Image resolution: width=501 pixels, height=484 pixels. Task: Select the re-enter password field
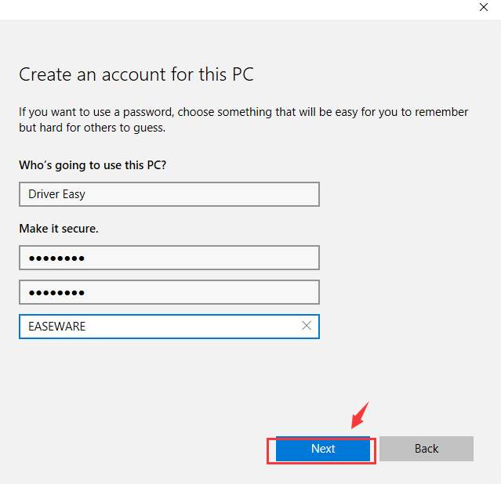(169, 292)
